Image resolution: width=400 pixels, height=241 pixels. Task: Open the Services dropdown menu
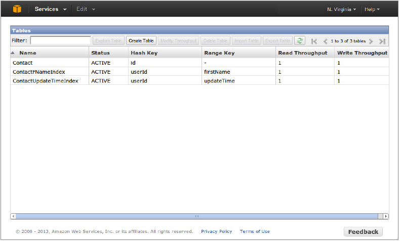51,9
